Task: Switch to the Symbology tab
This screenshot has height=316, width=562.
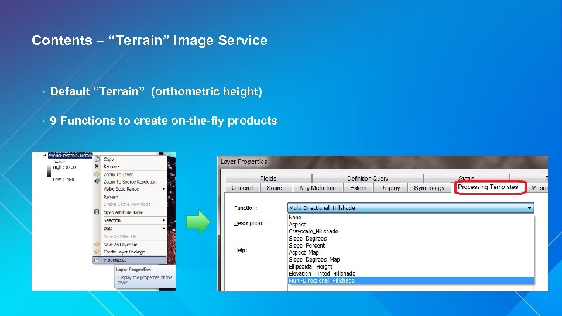Action: pyautogui.click(x=429, y=188)
